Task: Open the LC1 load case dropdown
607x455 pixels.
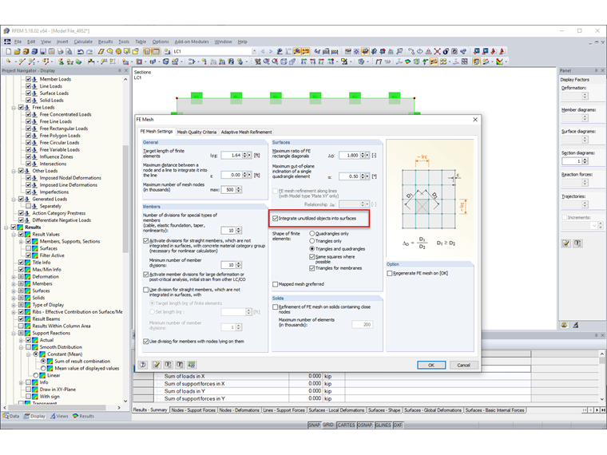Action: [x=254, y=51]
